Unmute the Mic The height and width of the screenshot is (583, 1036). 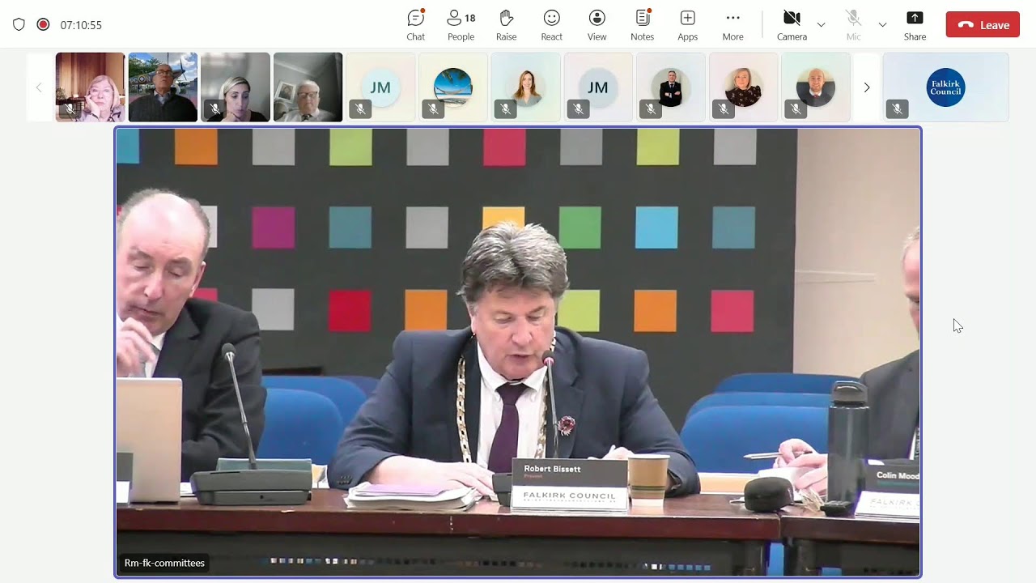pos(853,25)
